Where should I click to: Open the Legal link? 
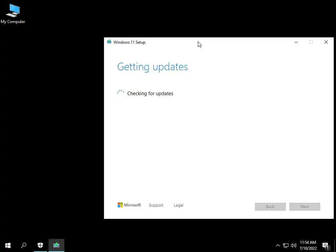coord(178,205)
